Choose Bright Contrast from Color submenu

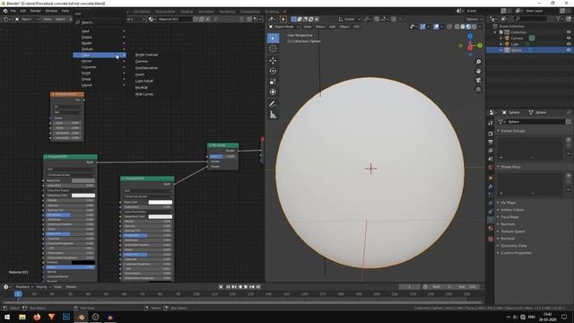click(146, 55)
